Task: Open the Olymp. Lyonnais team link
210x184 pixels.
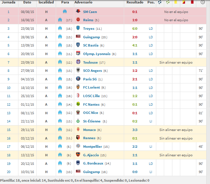Action: (x=97, y=54)
